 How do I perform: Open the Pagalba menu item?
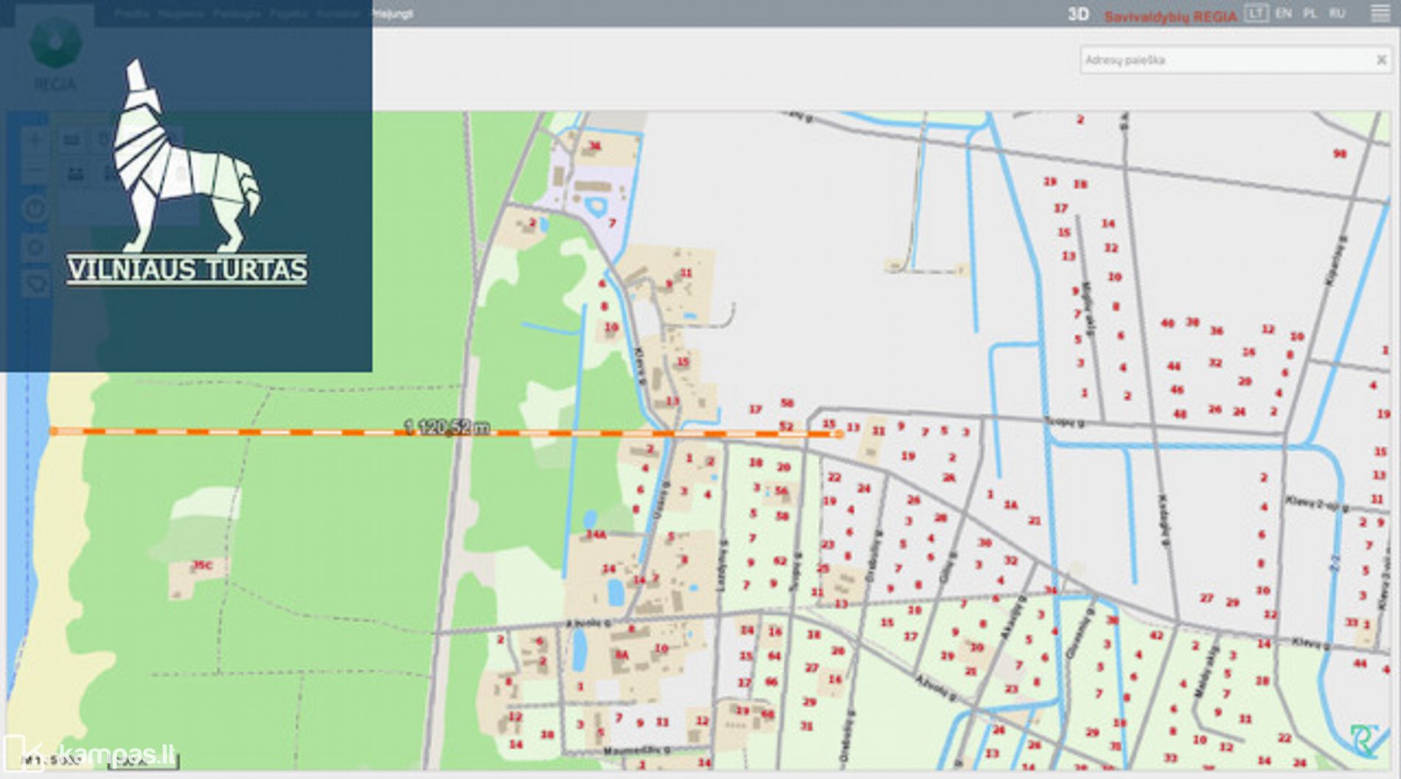tap(288, 13)
